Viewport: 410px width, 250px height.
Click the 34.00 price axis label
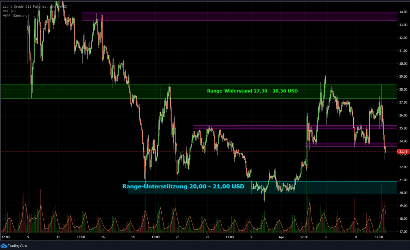403,12
